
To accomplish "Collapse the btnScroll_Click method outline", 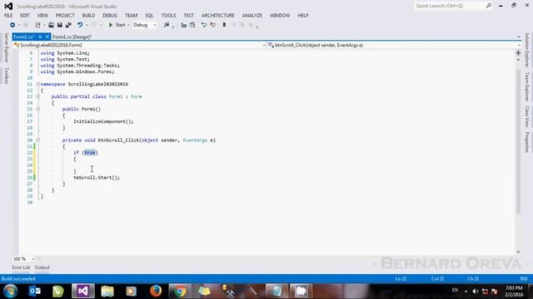I will 37,140.
